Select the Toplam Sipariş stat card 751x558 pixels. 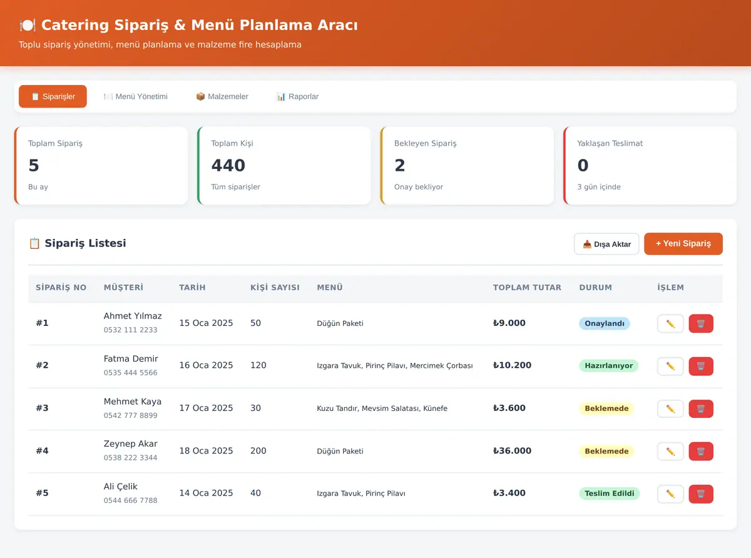pos(101,166)
